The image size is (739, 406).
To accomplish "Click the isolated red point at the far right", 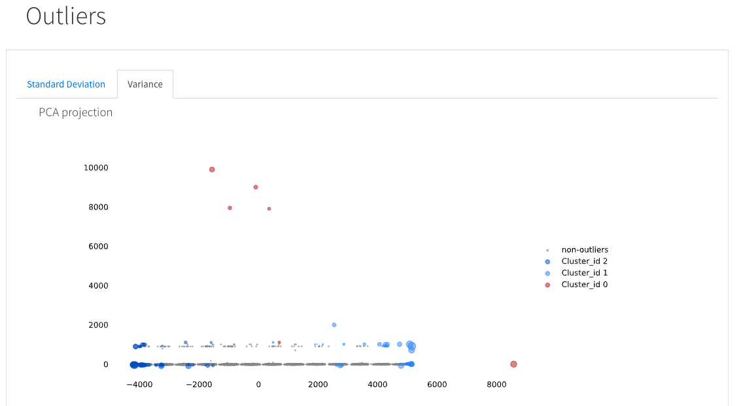I will click(x=513, y=364).
